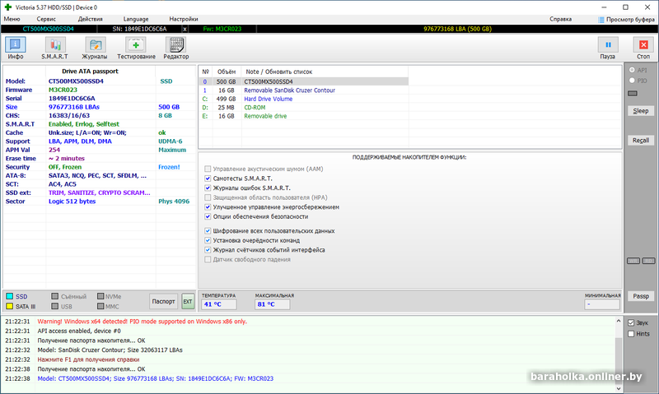
Task: Enable the Hints checkbox
Action: click(631, 333)
